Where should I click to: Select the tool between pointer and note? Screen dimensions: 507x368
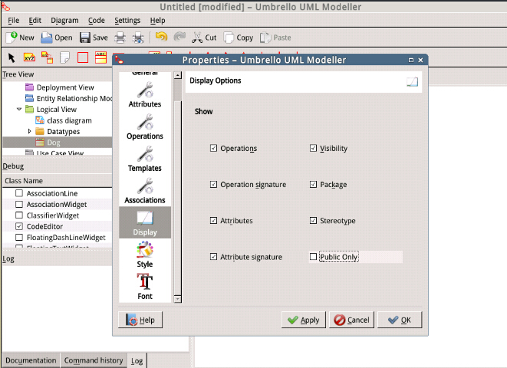48,58
